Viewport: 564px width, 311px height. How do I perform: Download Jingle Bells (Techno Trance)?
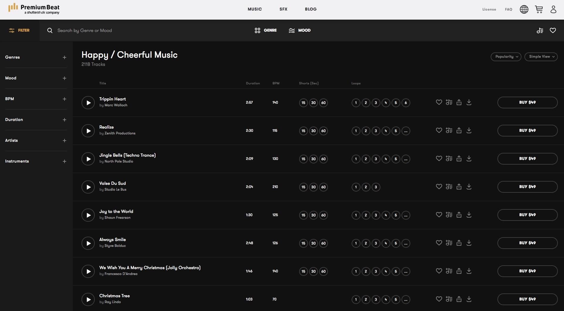click(x=469, y=158)
